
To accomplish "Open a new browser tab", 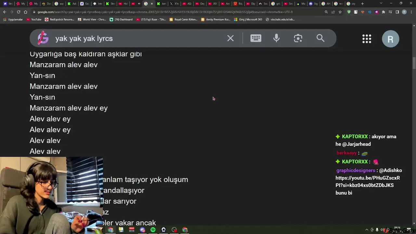I will [x=362, y=4].
